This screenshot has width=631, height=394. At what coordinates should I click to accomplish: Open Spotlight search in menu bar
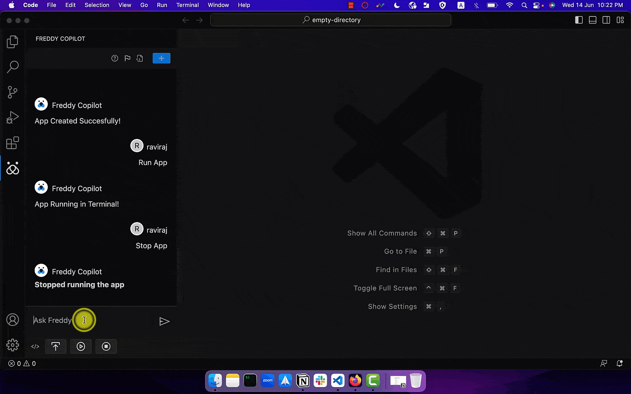pos(524,5)
